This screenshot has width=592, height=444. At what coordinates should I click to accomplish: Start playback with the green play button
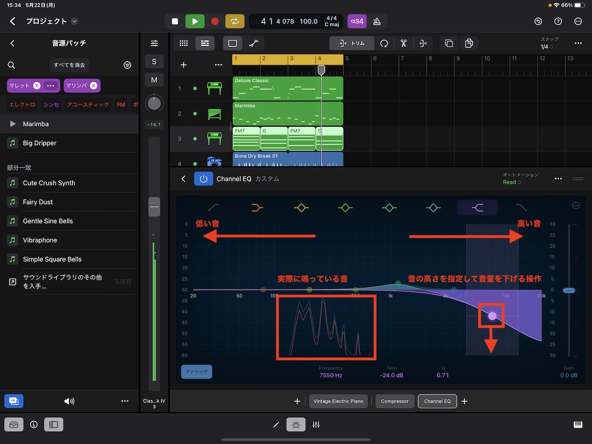pyautogui.click(x=195, y=21)
